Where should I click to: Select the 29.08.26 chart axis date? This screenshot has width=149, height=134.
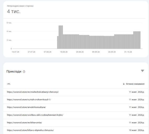80,52
